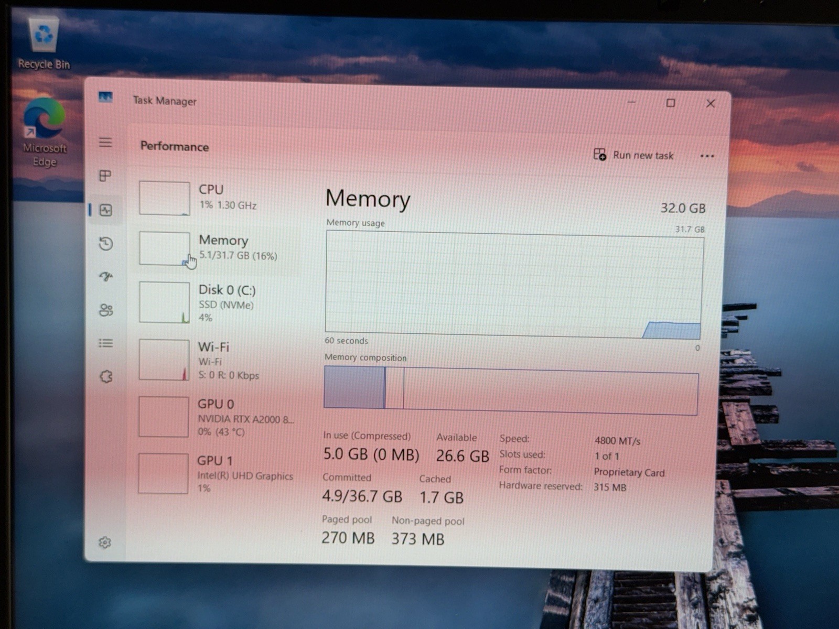Image resolution: width=839 pixels, height=629 pixels.
Task: Click the Committed value 4.9/36.7 GB
Action: coord(362,496)
